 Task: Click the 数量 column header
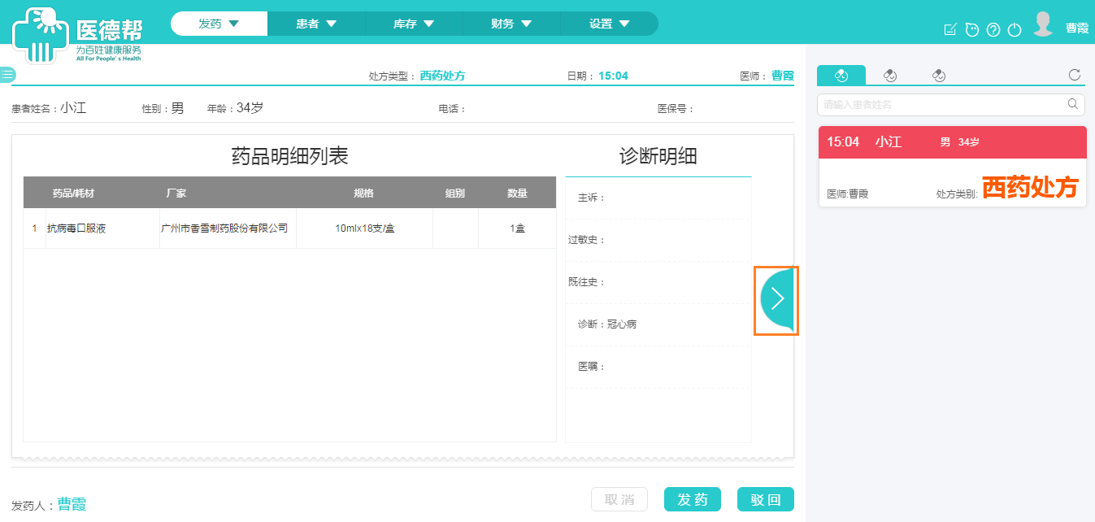tap(518, 194)
